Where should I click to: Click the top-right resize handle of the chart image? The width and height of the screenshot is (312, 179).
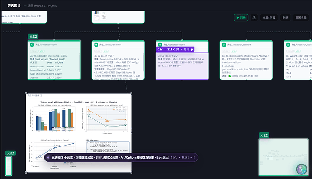tap(131, 93)
